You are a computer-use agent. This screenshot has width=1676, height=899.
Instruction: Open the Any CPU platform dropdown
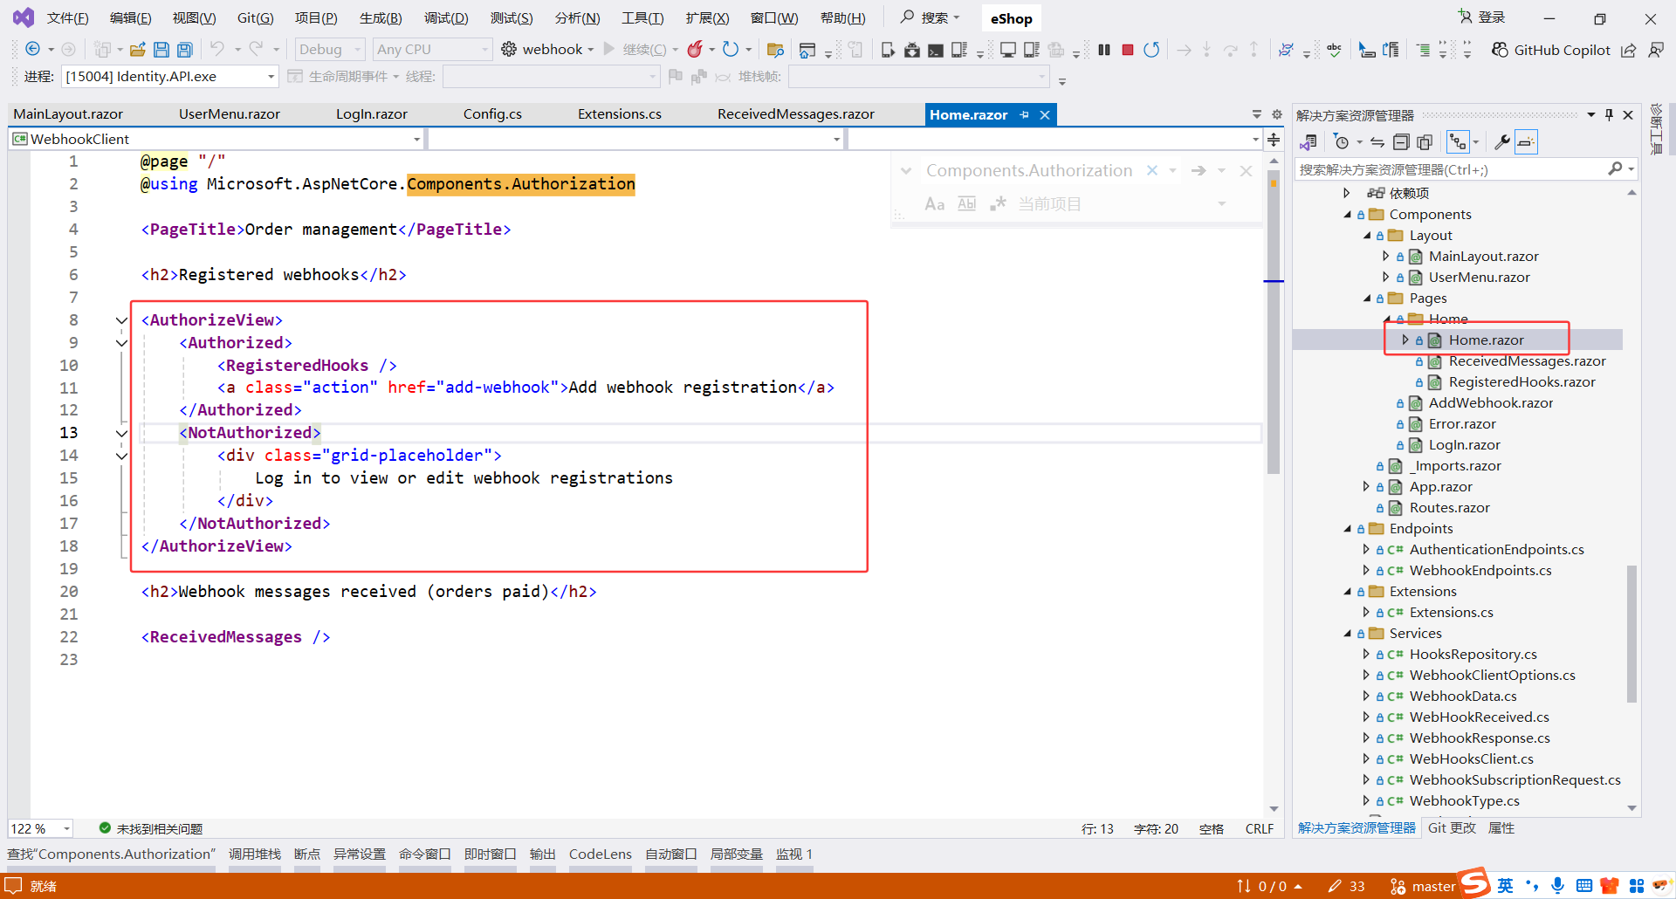point(431,50)
